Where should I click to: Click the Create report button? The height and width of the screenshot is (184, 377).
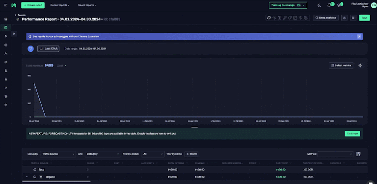33,5
